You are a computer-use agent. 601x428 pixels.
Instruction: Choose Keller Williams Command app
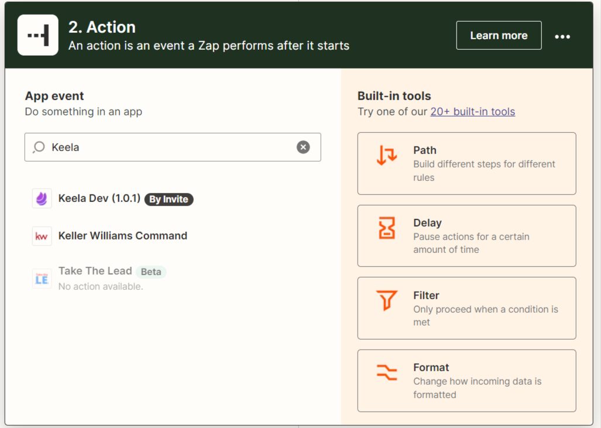click(123, 235)
